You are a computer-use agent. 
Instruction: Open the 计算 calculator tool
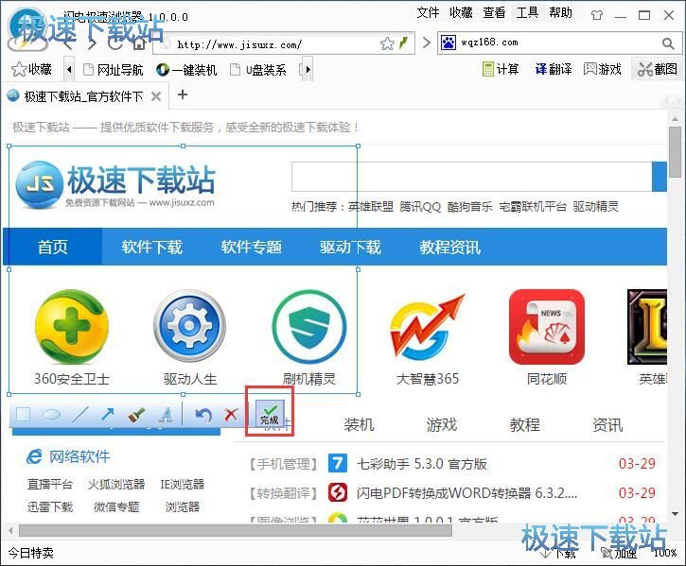point(501,69)
